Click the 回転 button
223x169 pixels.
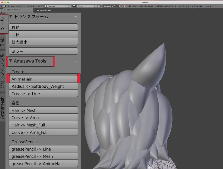tap(43, 35)
